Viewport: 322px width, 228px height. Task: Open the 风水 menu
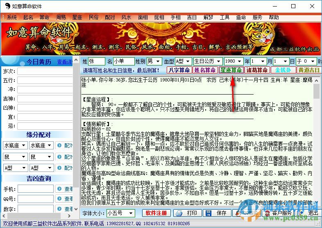(x=126, y=18)
